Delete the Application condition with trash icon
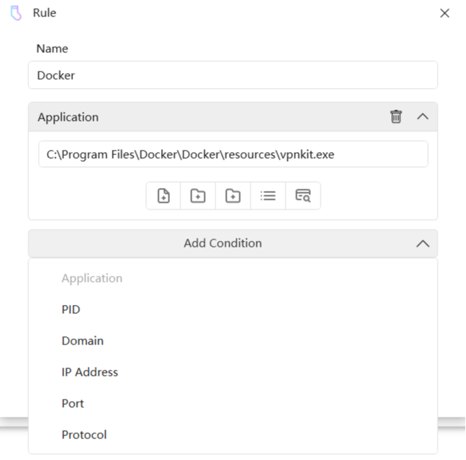Image resolution: width=466 pixels, height=460 pixels. [x=396, y=116]
